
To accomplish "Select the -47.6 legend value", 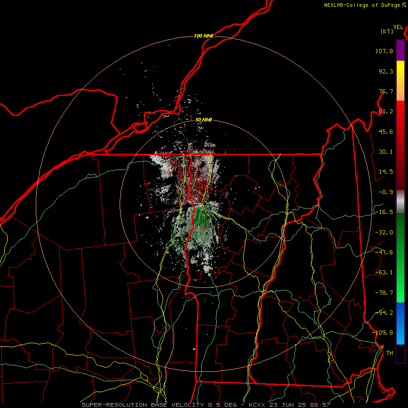I will pos(384,253).
